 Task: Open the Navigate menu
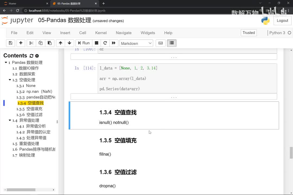[x=124, y=33]
